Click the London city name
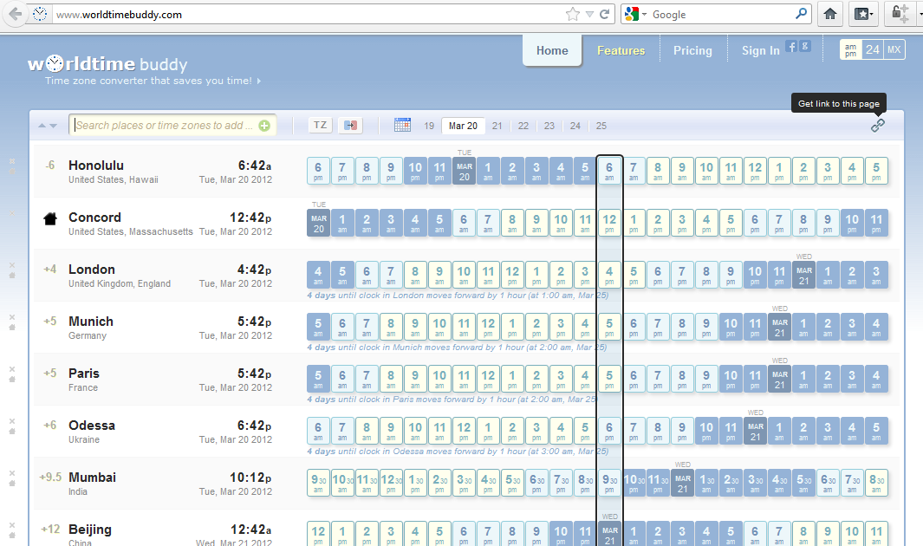 coord(92,270)
